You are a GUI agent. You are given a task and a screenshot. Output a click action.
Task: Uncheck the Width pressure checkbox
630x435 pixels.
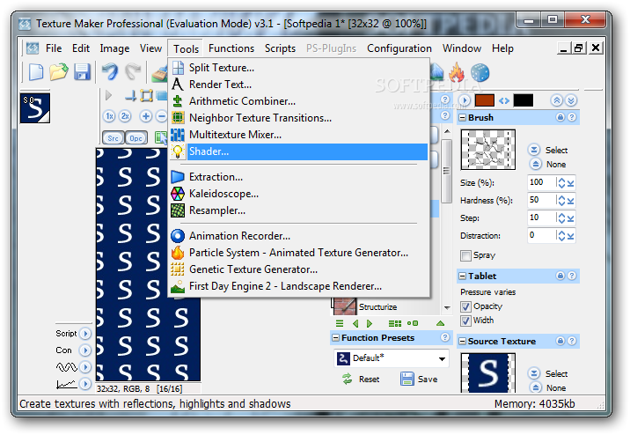(x=465, y=321)
